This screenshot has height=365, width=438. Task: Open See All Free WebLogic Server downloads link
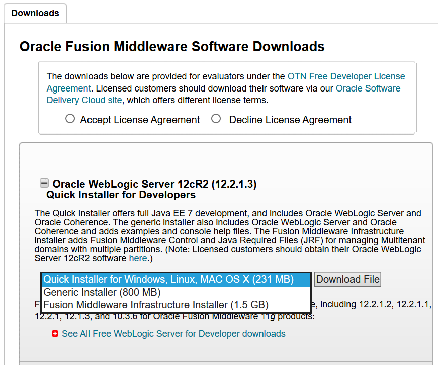coord(173,334)
